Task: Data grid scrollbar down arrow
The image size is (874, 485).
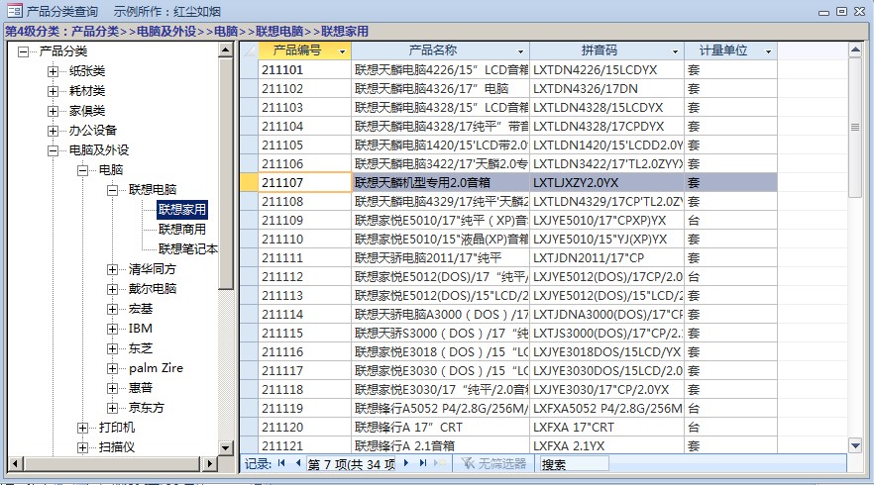Action: tap(855, 444)
